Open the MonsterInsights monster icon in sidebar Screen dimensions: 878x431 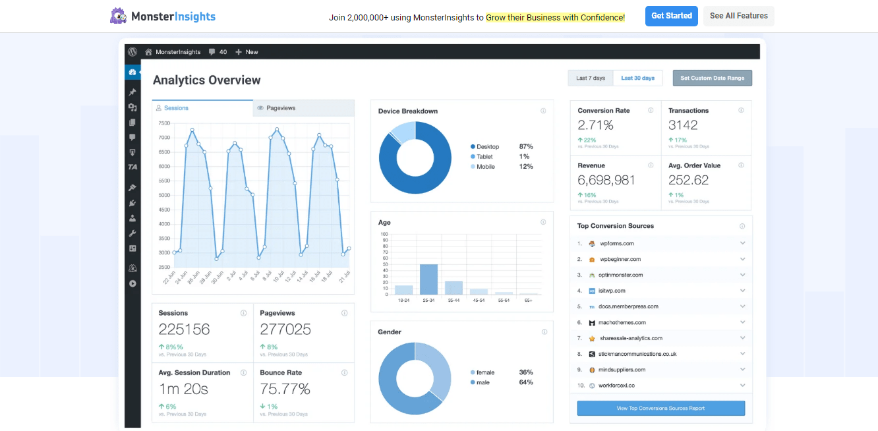click(132, 268)
